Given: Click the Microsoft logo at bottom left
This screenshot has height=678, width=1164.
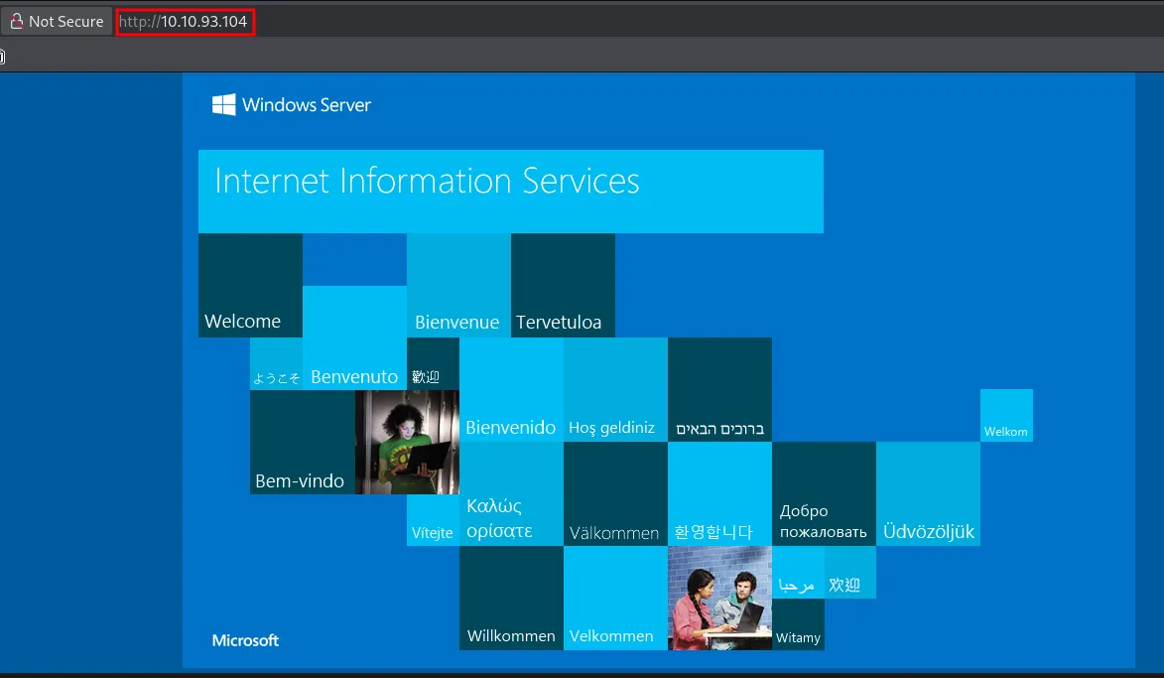Looking at the screenshot, I should pos(245,640).
